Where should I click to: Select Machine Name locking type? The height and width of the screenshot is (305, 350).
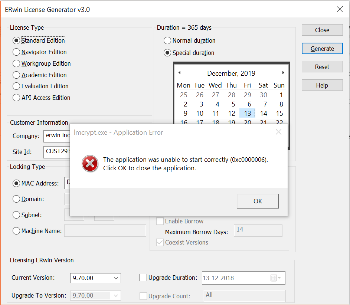16,230
